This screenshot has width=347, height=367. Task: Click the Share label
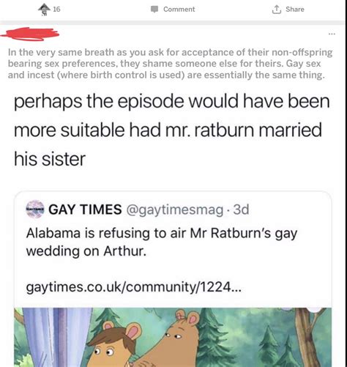tap(295, 10)
